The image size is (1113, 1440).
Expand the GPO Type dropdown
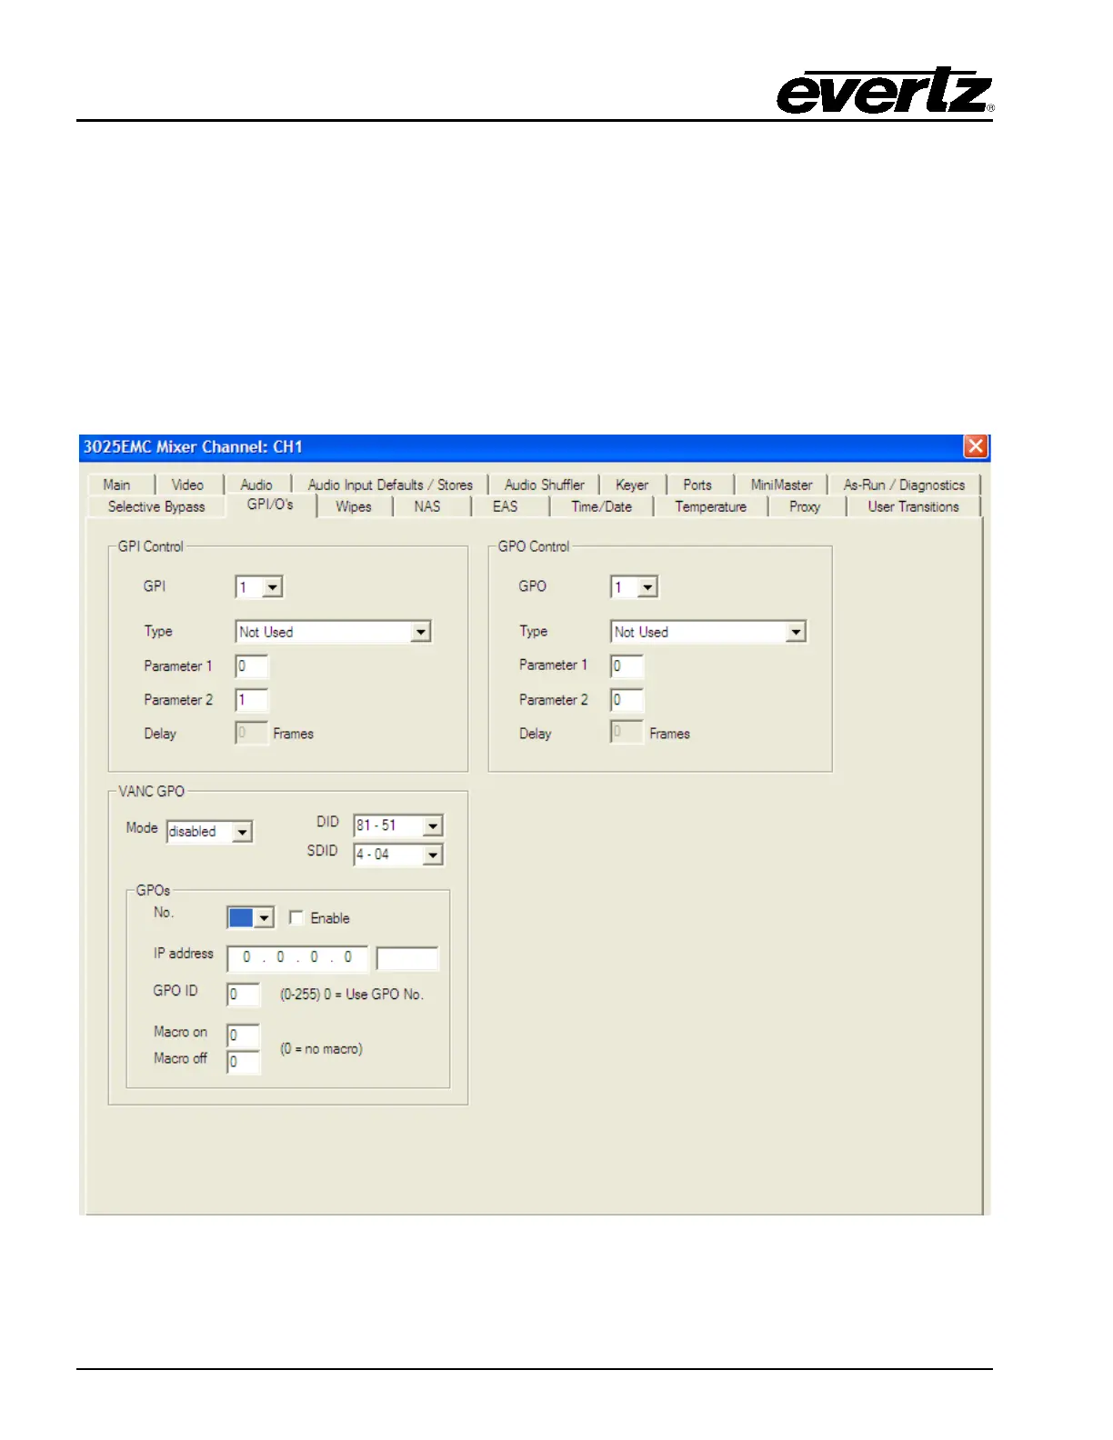(796, 632)
